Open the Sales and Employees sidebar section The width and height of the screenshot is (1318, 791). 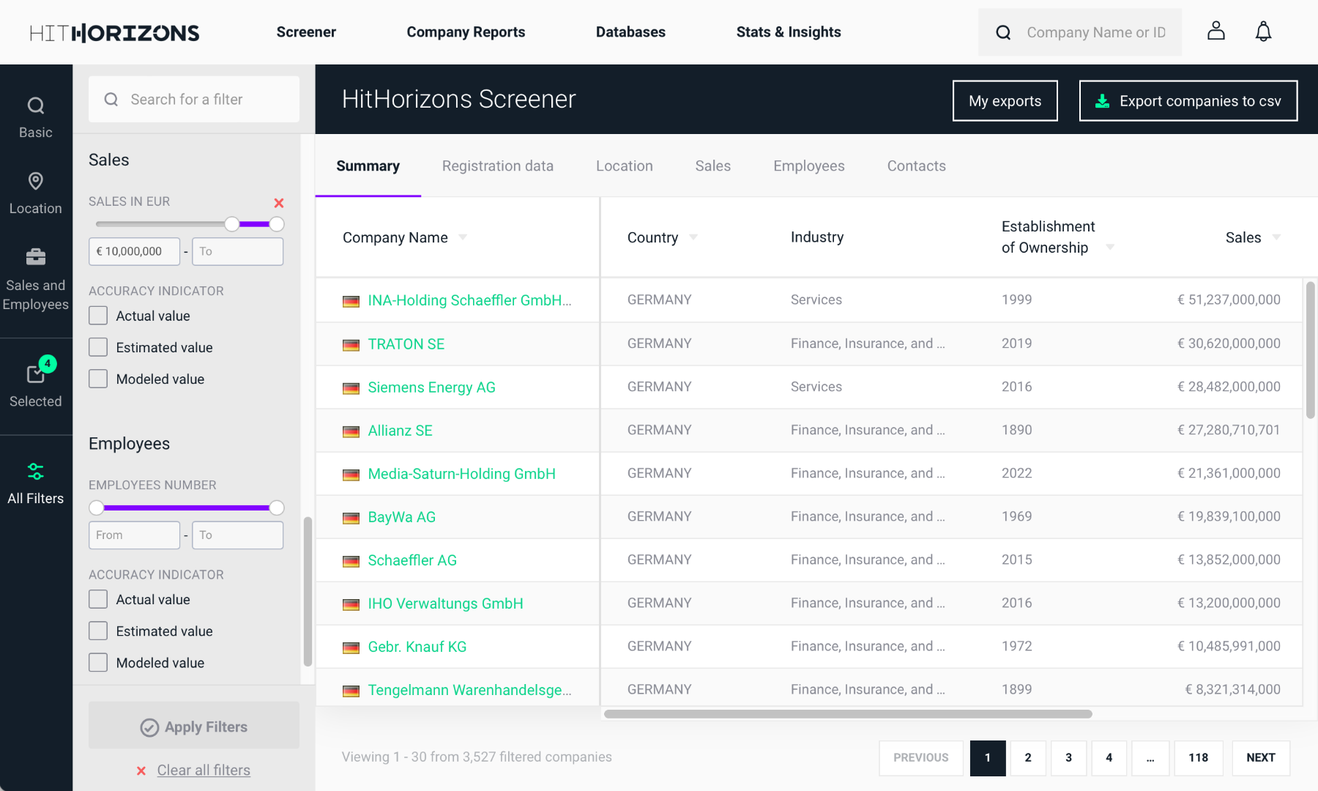(x=35, y=281)
